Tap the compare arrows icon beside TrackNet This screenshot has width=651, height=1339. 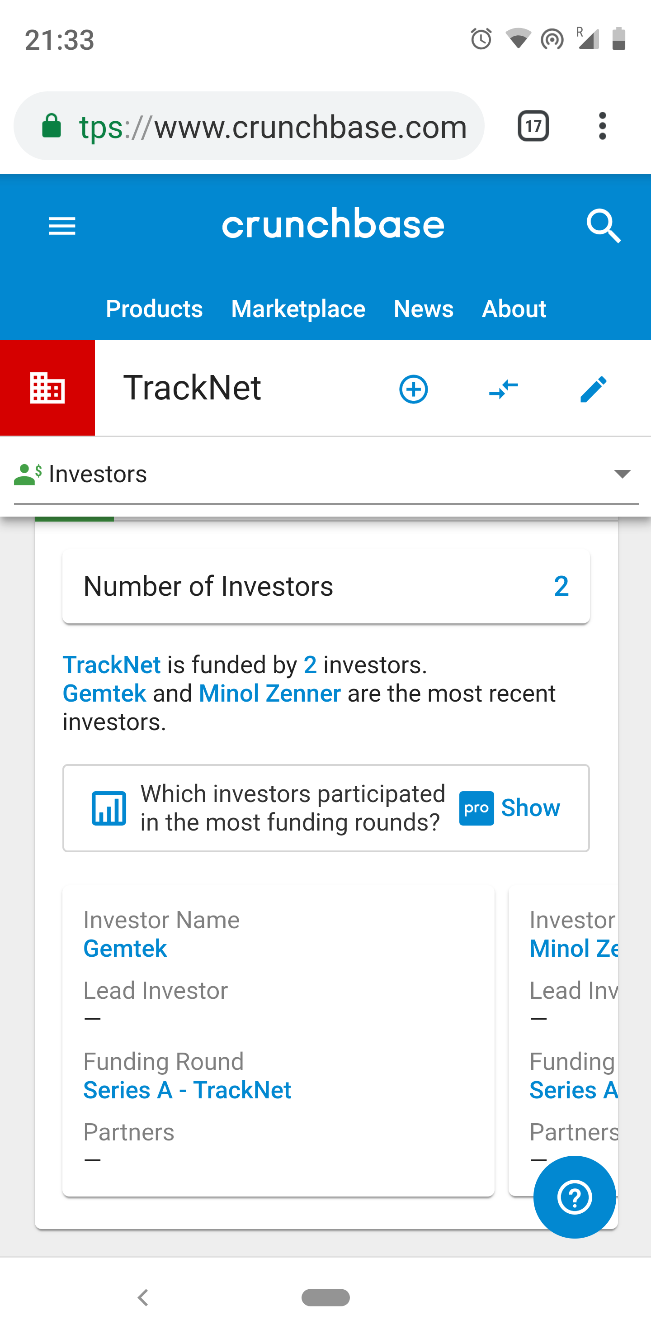[x=504, y=389]
